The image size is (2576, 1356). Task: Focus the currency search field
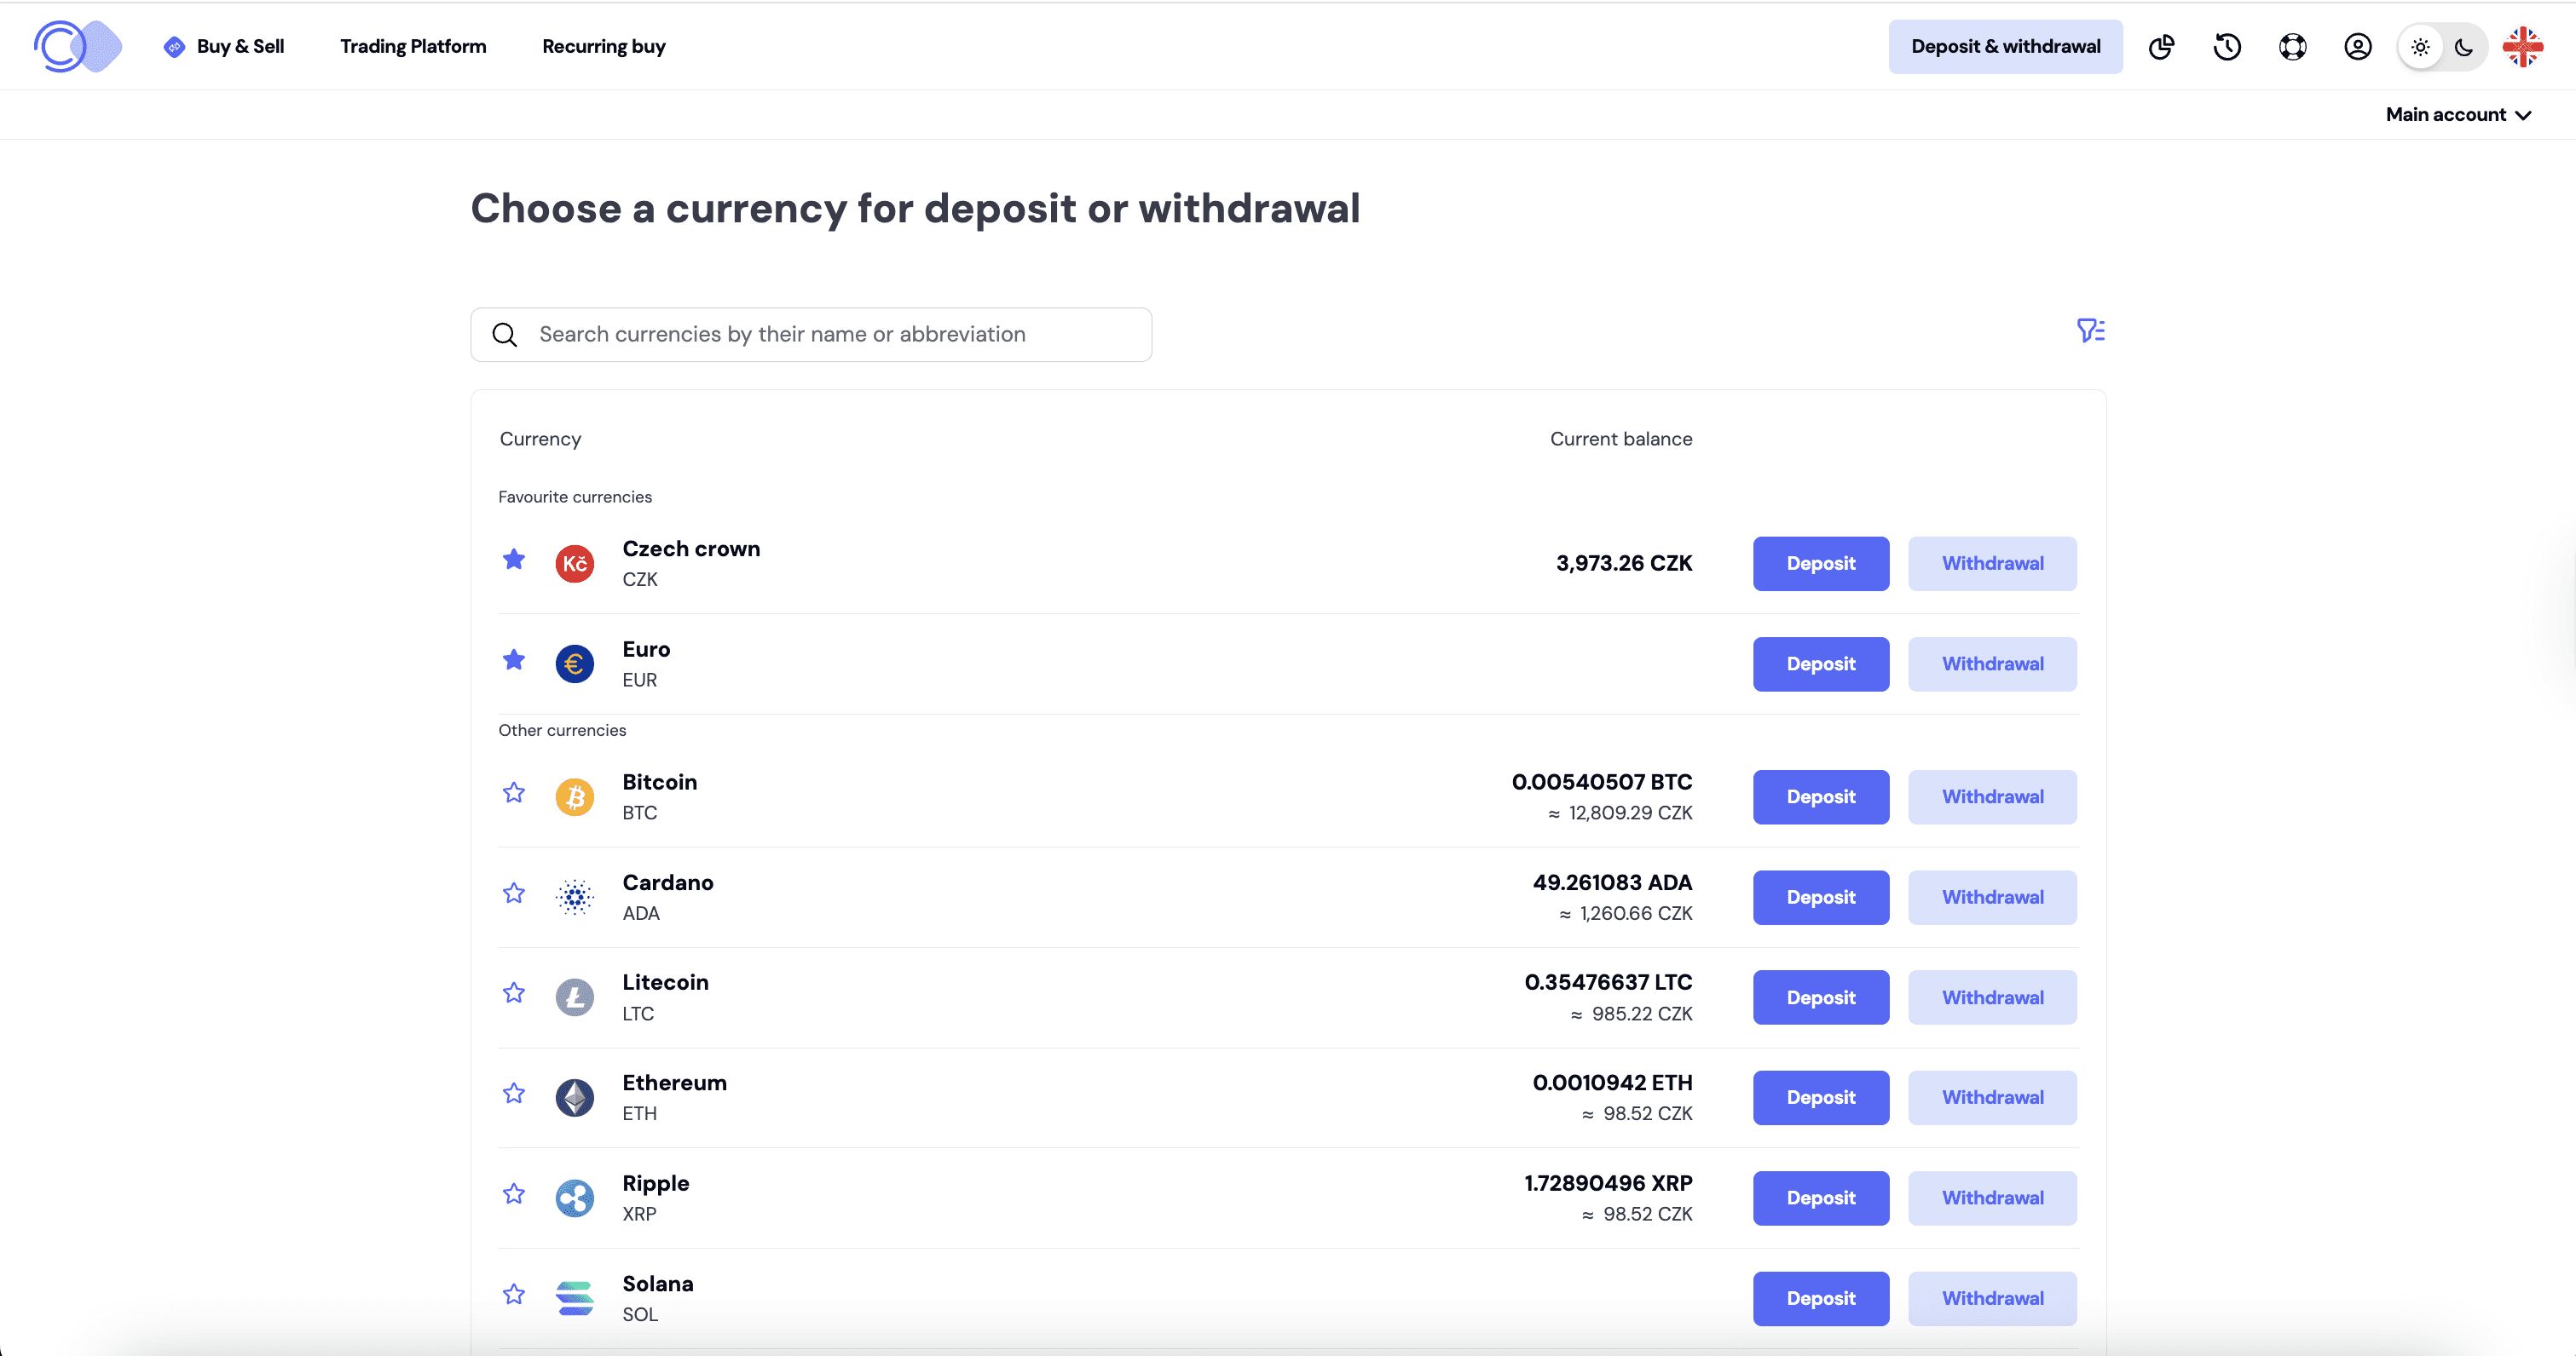click(811, 335)
